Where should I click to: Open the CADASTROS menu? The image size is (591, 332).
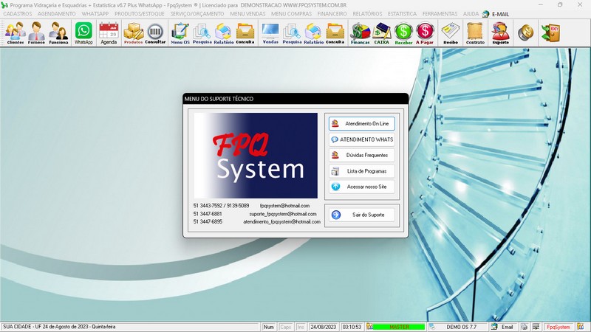click(17, 14)
